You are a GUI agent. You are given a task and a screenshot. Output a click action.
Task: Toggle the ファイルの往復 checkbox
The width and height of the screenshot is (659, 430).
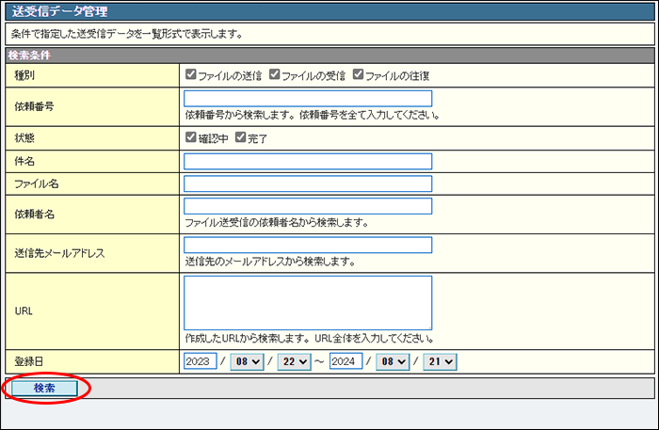[358, 74]
